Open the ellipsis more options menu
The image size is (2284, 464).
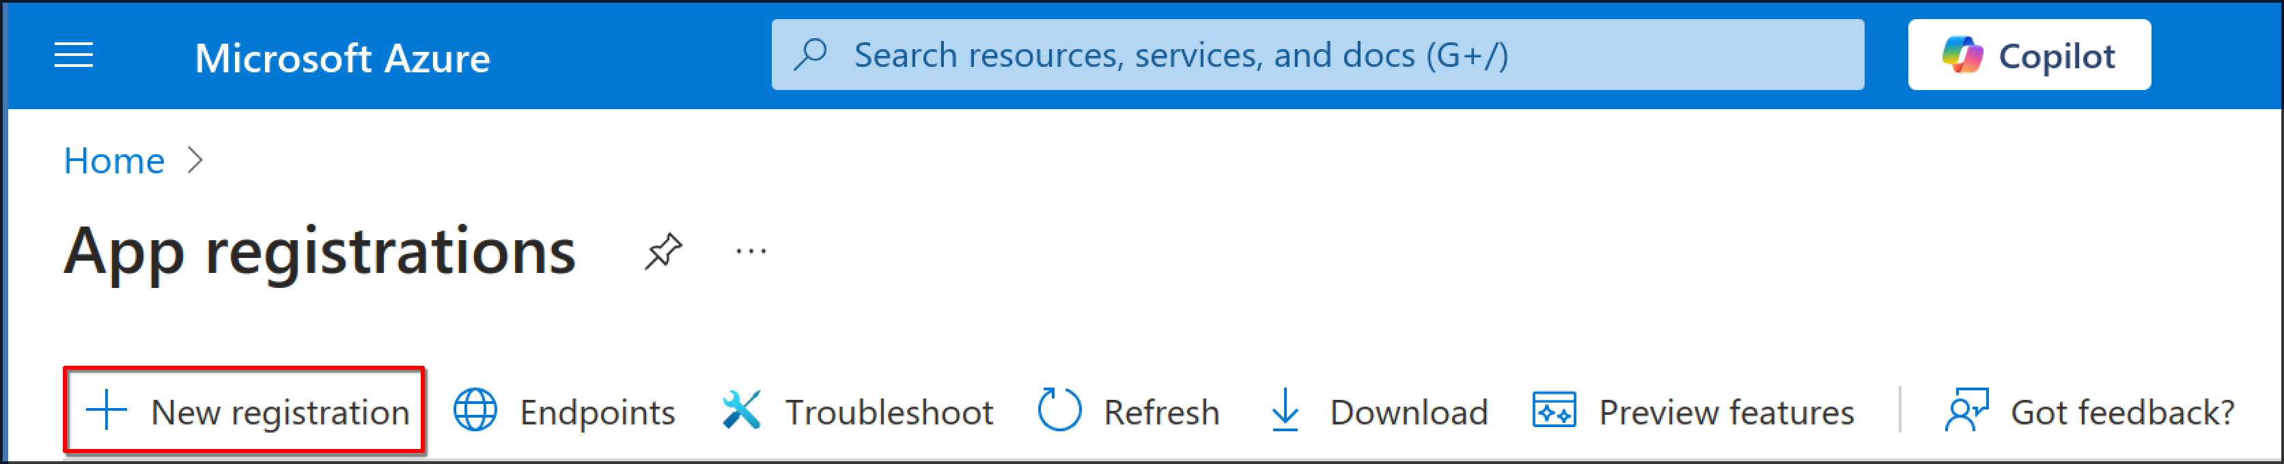[x=751, y=252]
